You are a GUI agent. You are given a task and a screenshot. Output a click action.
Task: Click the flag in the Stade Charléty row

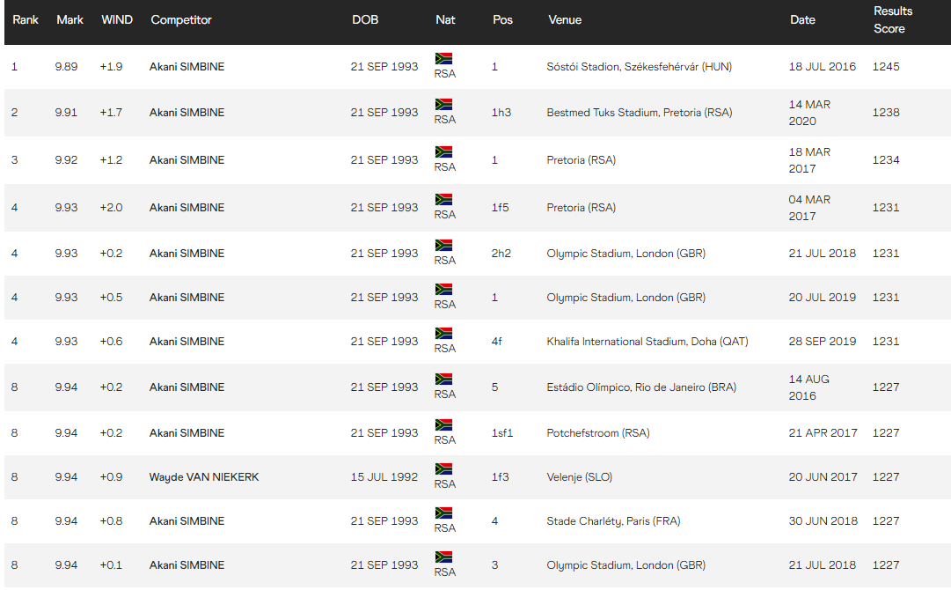click(443, 513)
